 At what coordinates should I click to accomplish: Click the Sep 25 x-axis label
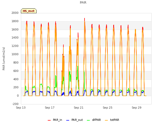[108, 108]
